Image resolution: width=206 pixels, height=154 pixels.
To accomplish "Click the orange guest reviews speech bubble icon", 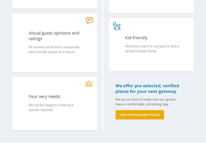I will [x=89, y=21].
